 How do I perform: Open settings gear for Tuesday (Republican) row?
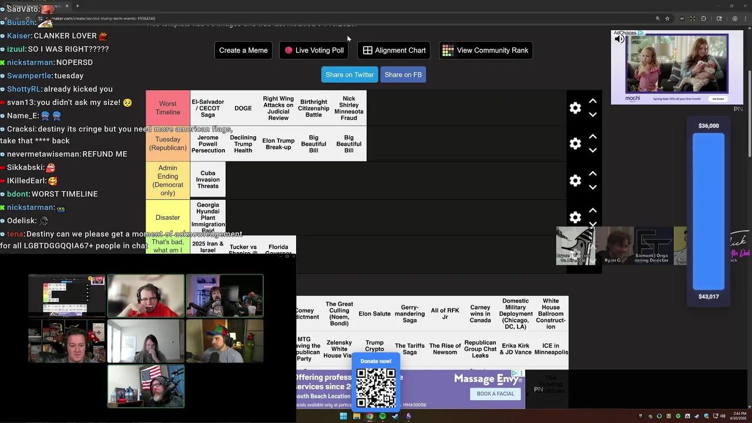point(575,144)
